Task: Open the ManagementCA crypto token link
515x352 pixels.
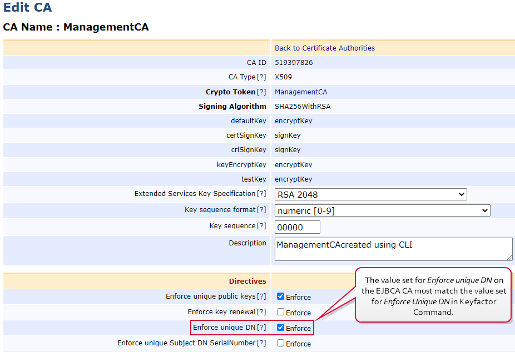Action: pyautogui.click(x=301, y=92)
